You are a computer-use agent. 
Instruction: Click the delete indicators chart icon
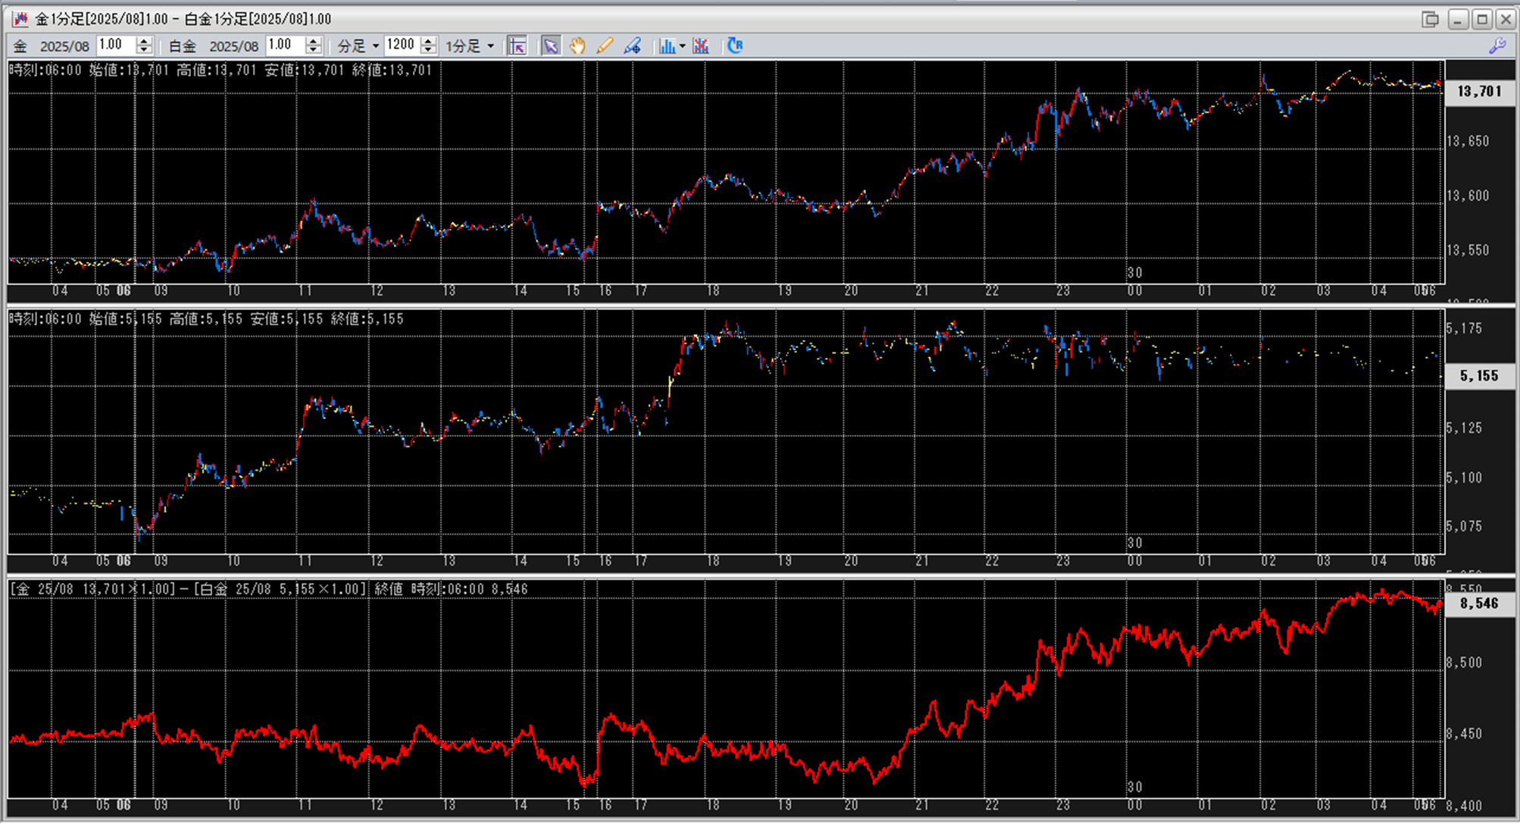[x=701, y=46]
